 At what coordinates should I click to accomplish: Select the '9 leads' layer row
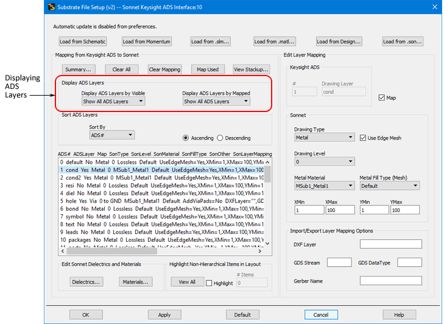pyautogui.click(x=161, y=232)
